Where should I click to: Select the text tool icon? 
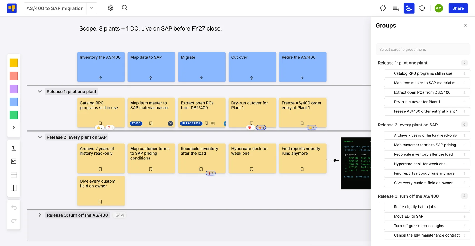click(14, 148)
